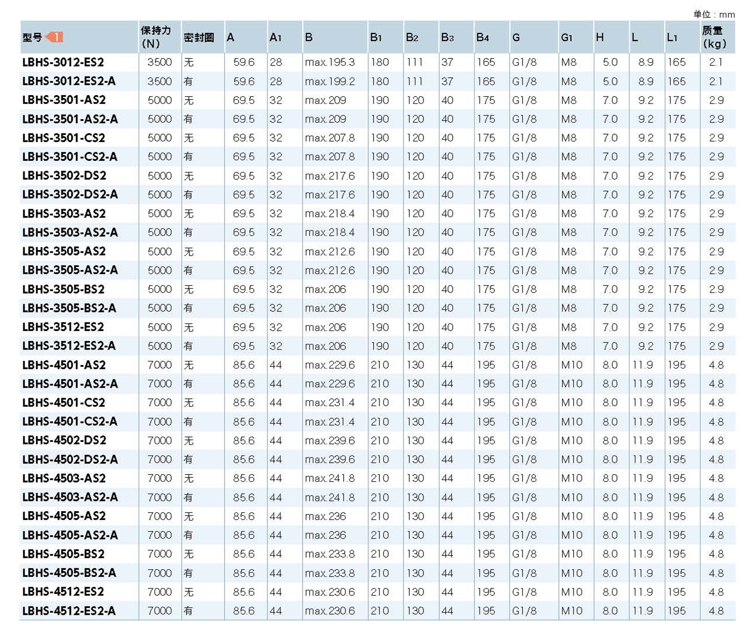Click max.230.6 in the LBHS-4512-ES2 row

330,592
